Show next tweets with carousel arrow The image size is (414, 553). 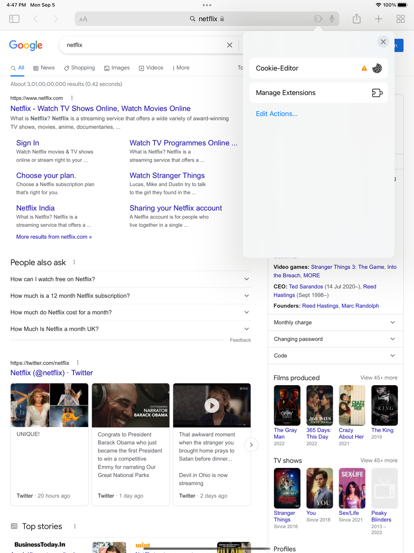(251, 445)
